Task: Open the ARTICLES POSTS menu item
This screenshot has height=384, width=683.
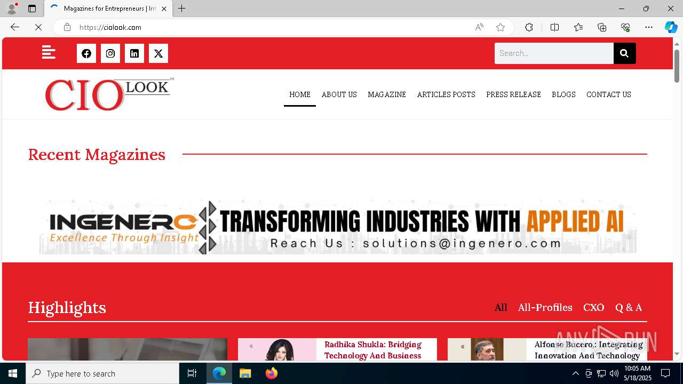Action: [x=446, y=94]
